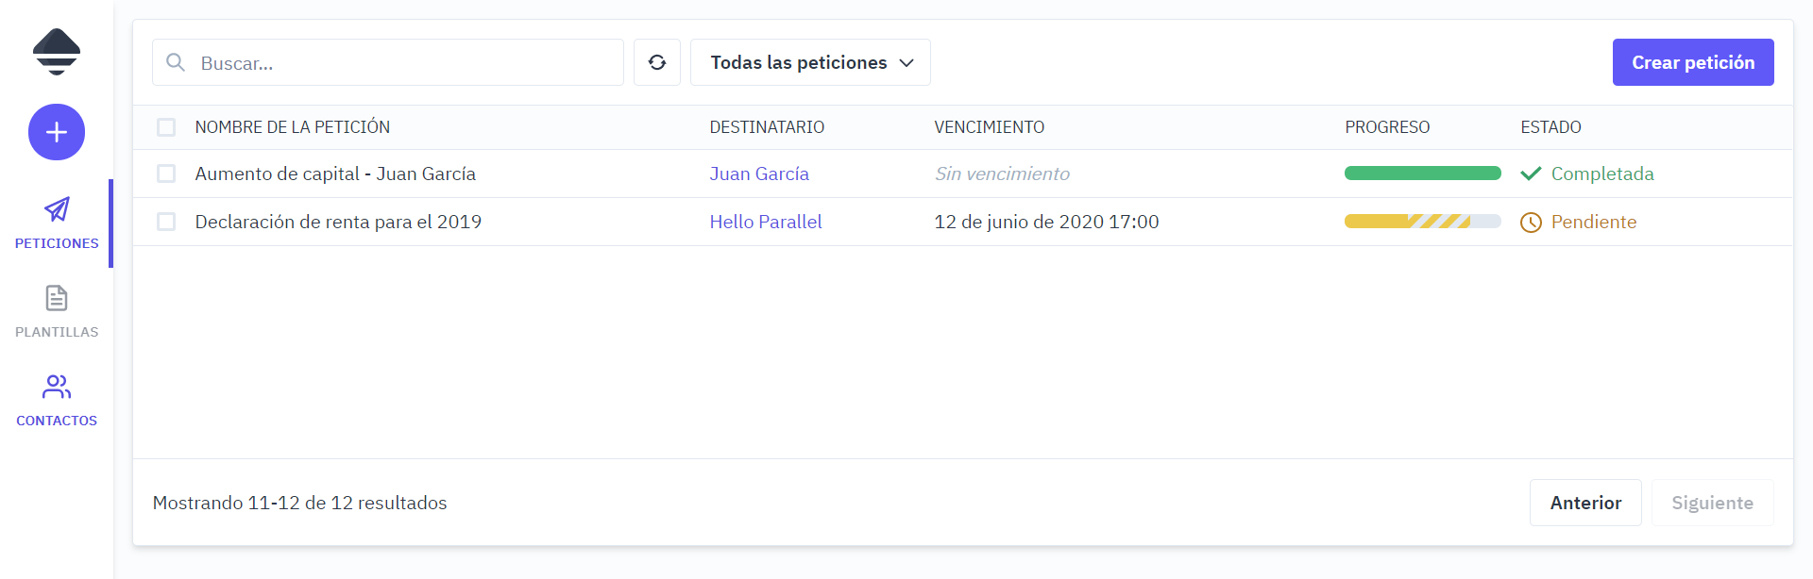Check the Aumento de capital row checkbox
Screen dimensions: 1813x579
[167, 174]
